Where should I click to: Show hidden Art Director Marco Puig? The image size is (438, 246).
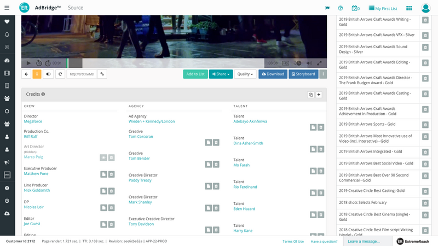pos(103,157)
